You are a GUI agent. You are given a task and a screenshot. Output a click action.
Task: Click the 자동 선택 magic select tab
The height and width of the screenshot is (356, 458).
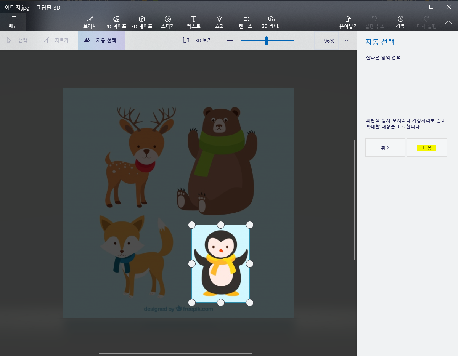(101, 40)
